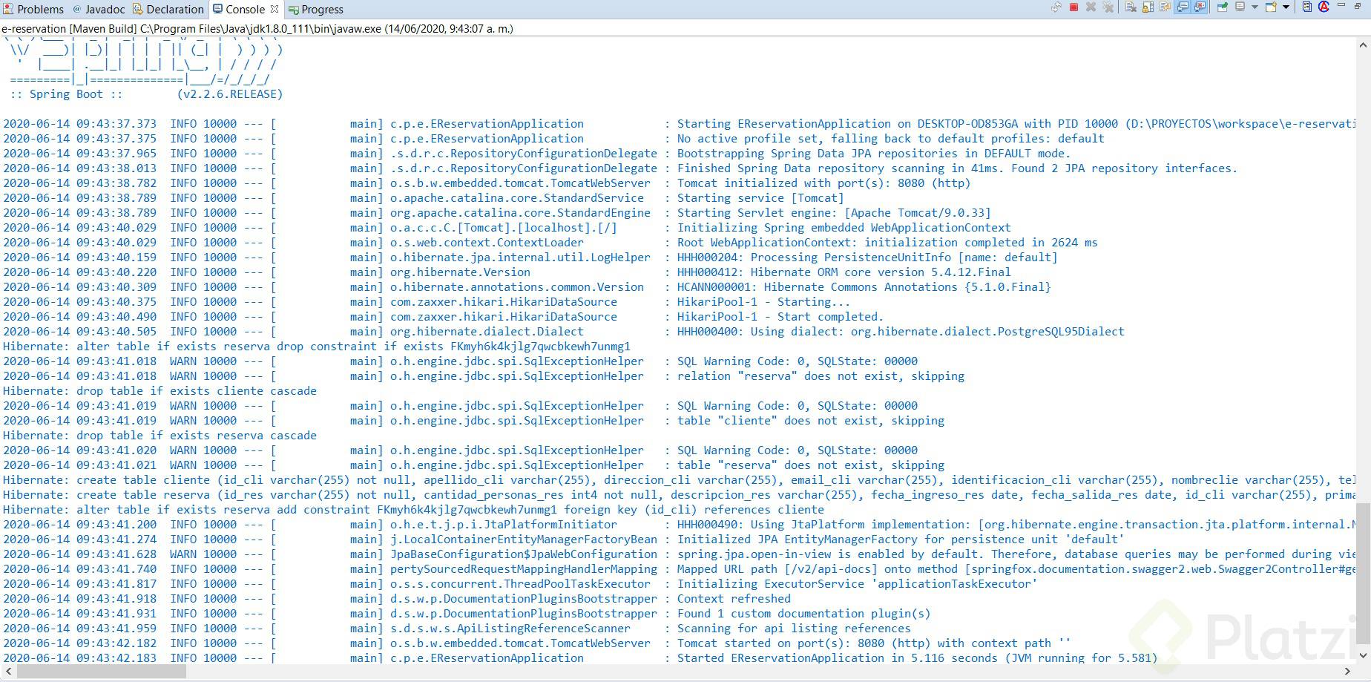The image size is (1371, 682).
Task: Click Remove All Terminated Launches double-X icon
Action: [x=1108, y=7]
